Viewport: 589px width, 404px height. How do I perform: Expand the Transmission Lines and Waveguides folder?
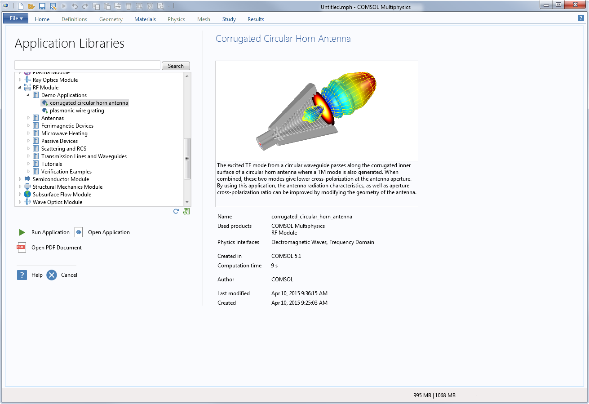[28, 156]
